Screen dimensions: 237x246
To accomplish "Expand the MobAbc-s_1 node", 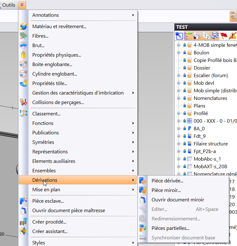I will pos(178,159).
